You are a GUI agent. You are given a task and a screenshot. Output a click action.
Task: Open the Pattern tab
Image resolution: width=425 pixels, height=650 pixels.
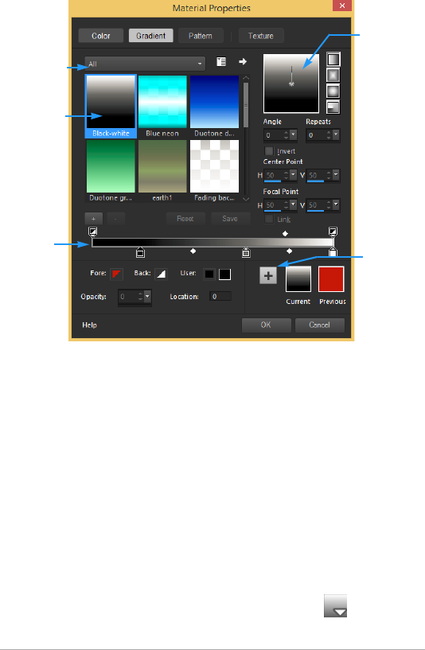201,36
